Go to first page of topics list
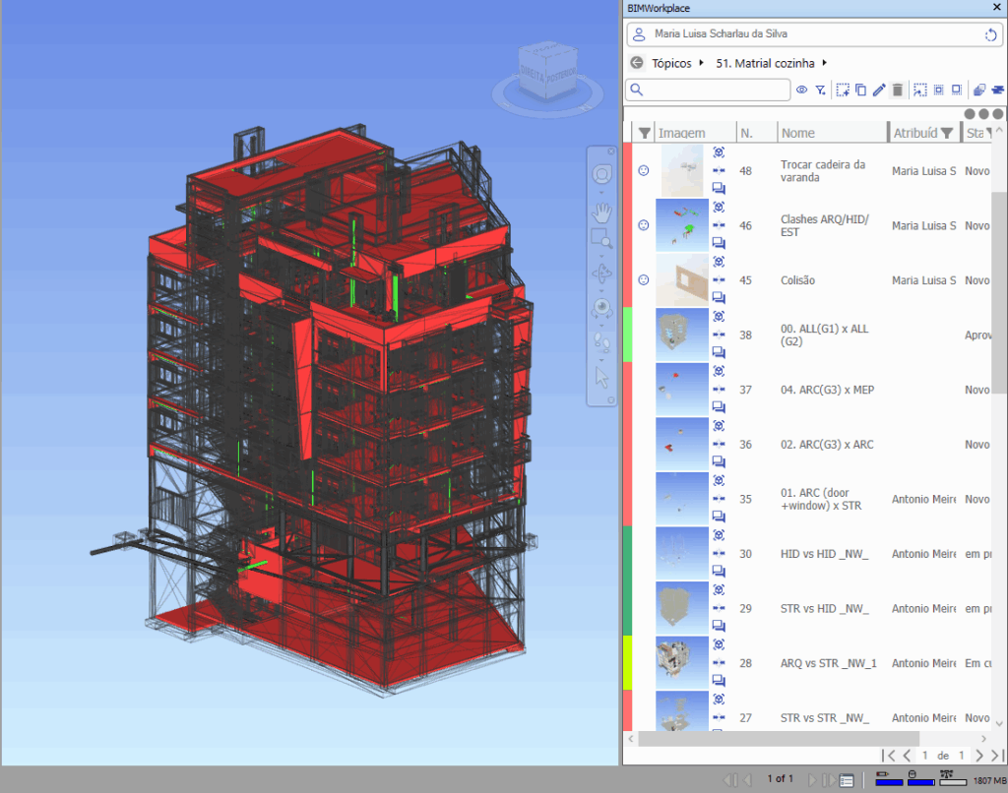Image resolution: width=1008 pixels, height=793 pixels. click(889, 755)
